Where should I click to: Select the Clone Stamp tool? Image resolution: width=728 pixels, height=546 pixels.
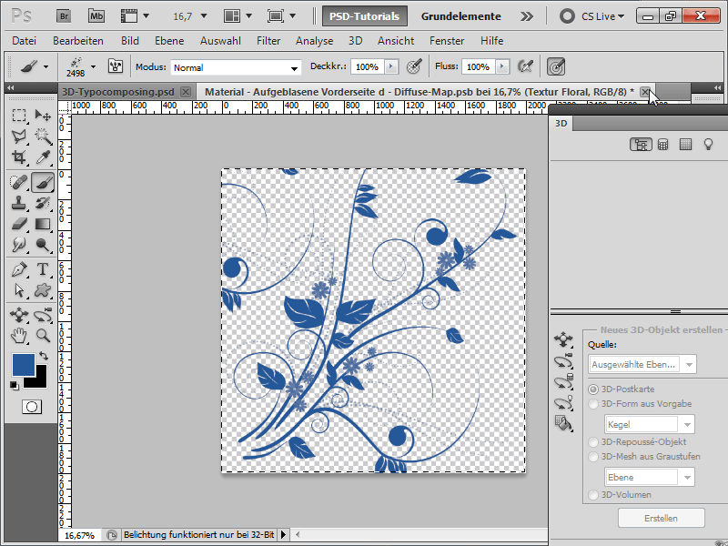pyautogui.click(x=19, y=203)
